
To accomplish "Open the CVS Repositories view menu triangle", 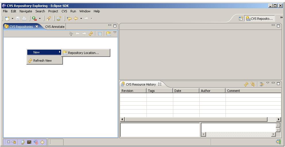I will [115, 32].
